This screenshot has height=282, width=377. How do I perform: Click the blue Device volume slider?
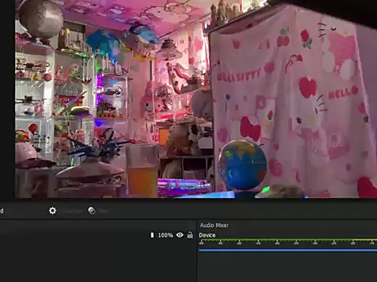point(287,250)
